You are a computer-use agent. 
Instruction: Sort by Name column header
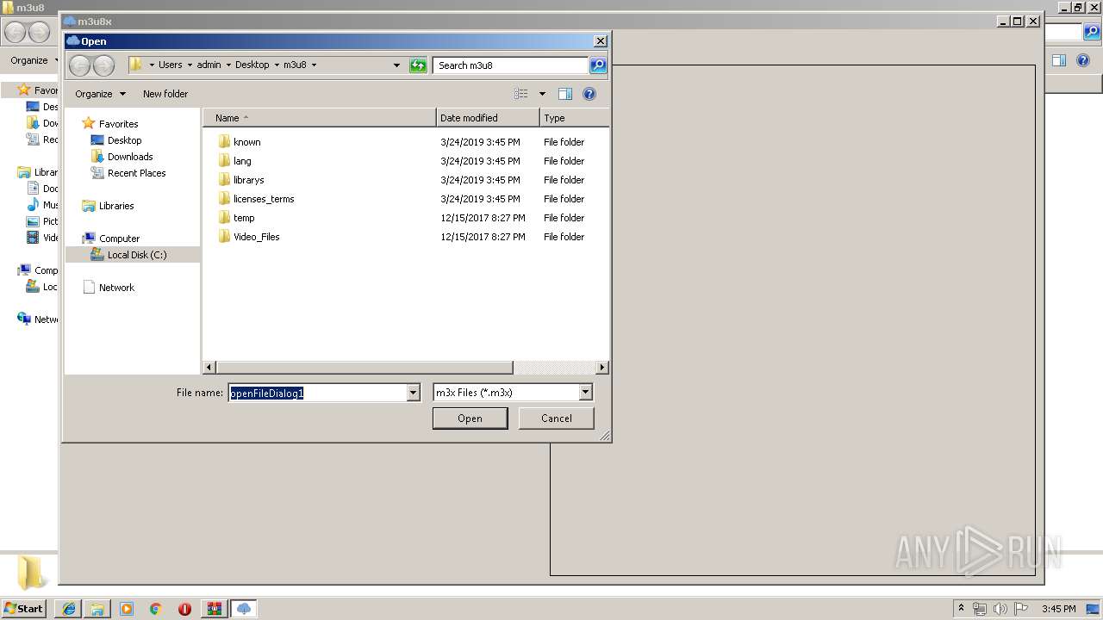pyautogui.click(x=320, y=118)
